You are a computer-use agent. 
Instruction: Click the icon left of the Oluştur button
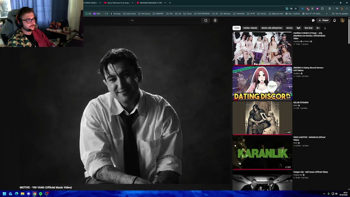[313, 20]
